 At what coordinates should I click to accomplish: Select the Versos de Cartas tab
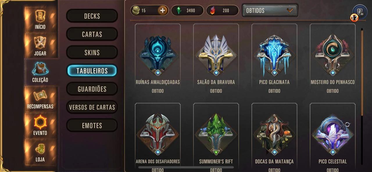point(92,107)
